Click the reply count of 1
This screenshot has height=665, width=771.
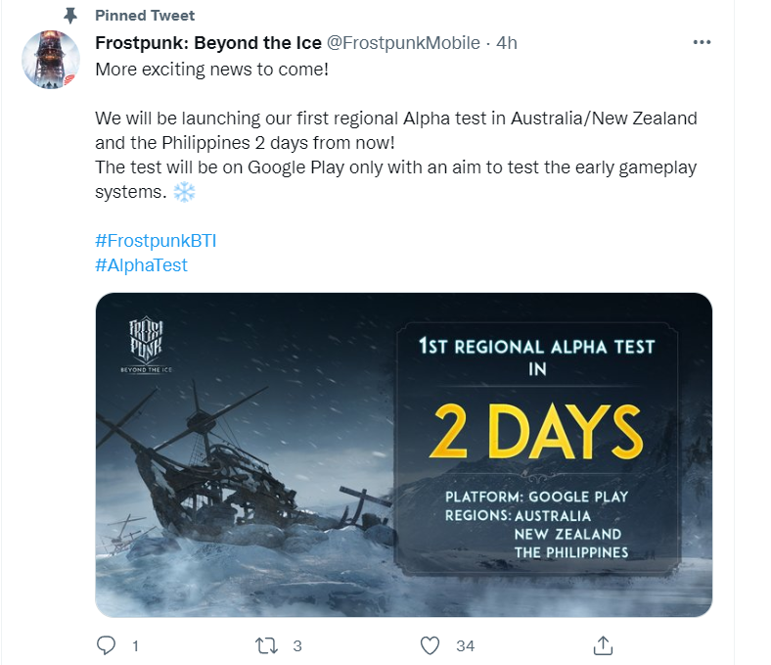coord(135,646)
